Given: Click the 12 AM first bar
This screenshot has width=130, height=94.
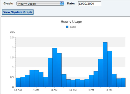Looking at the screenshot, I should coord(18,83).
